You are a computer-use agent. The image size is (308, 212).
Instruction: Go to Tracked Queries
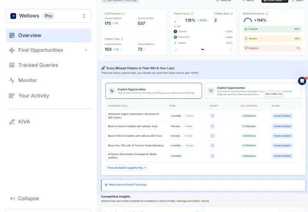pyautogui.click(x=38, y=65)
